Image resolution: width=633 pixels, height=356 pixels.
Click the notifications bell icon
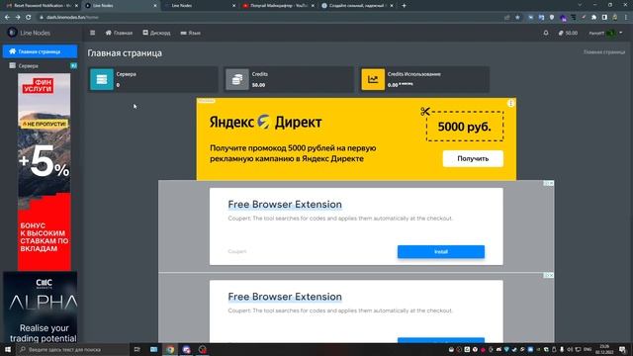pos(546,33)
